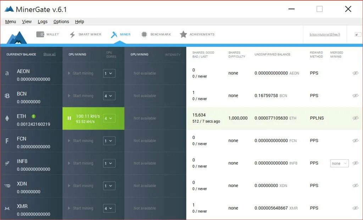Click the MinerGate title bar logo icon

pos(9,9)
